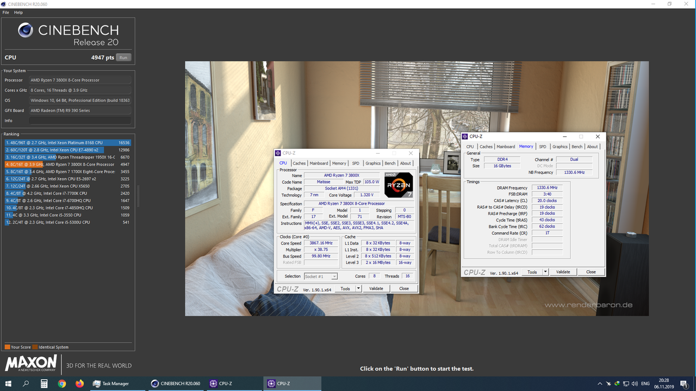Switch to CINEBENCH R20.060 via its taskbar icon
The width and height of the screenshot is (696, 391).
(x=175, y=383)
